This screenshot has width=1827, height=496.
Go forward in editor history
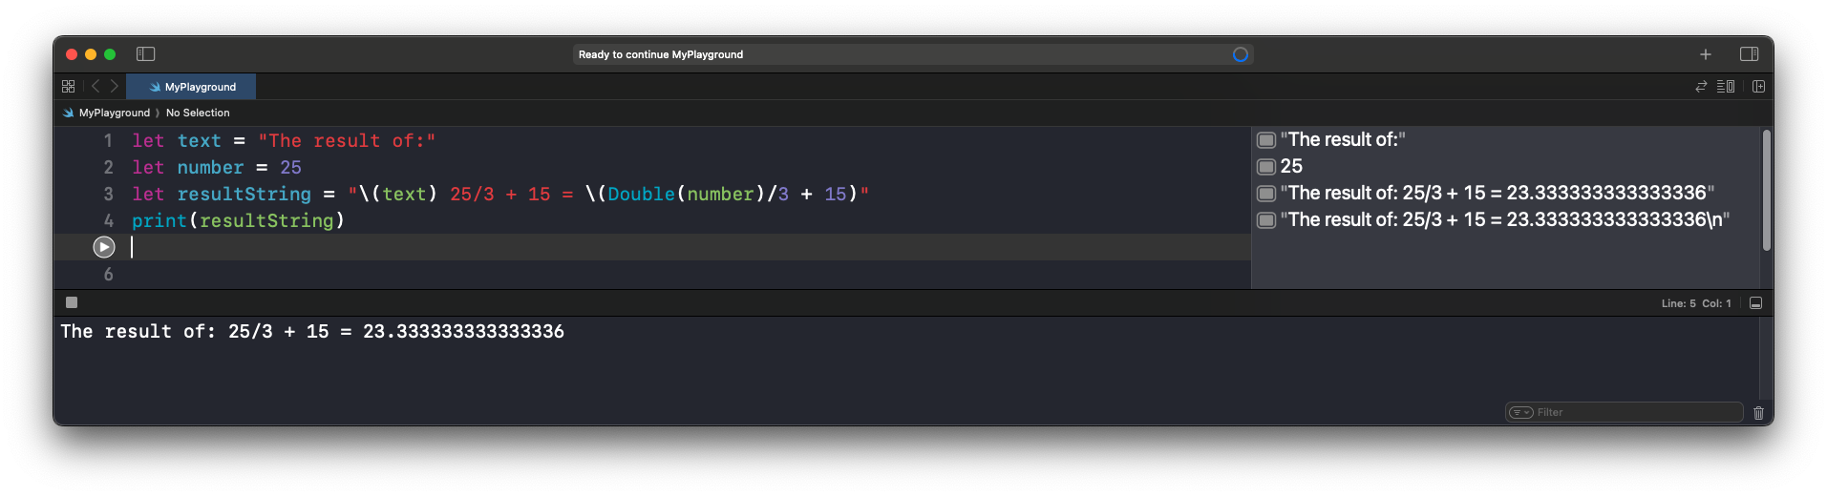115,86
